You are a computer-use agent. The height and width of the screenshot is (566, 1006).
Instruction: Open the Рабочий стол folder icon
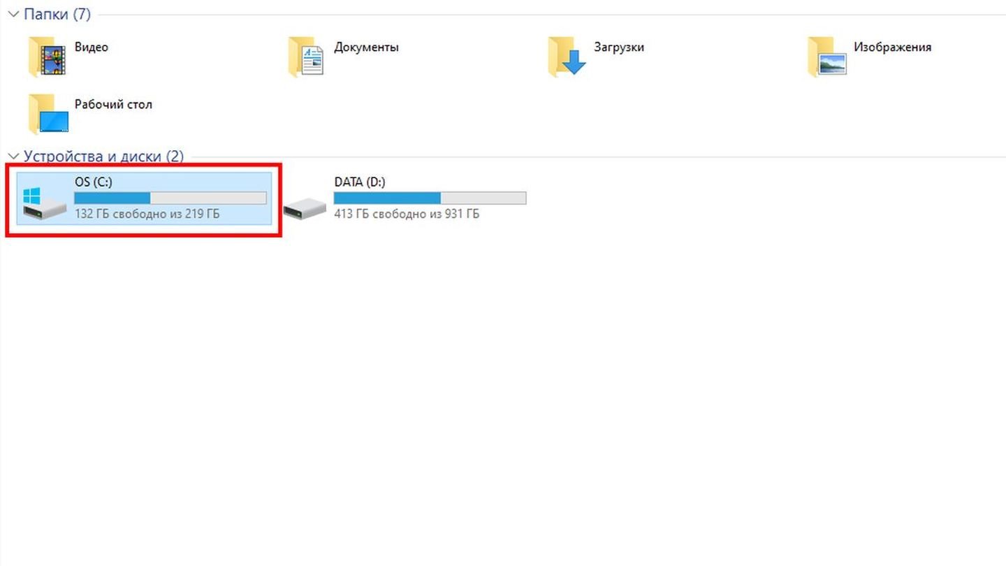point(49,114)
